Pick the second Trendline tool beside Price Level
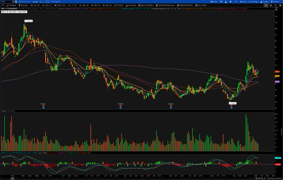Image resolution: width=283 pixels, height=180 pixels. tap(119, 5)
